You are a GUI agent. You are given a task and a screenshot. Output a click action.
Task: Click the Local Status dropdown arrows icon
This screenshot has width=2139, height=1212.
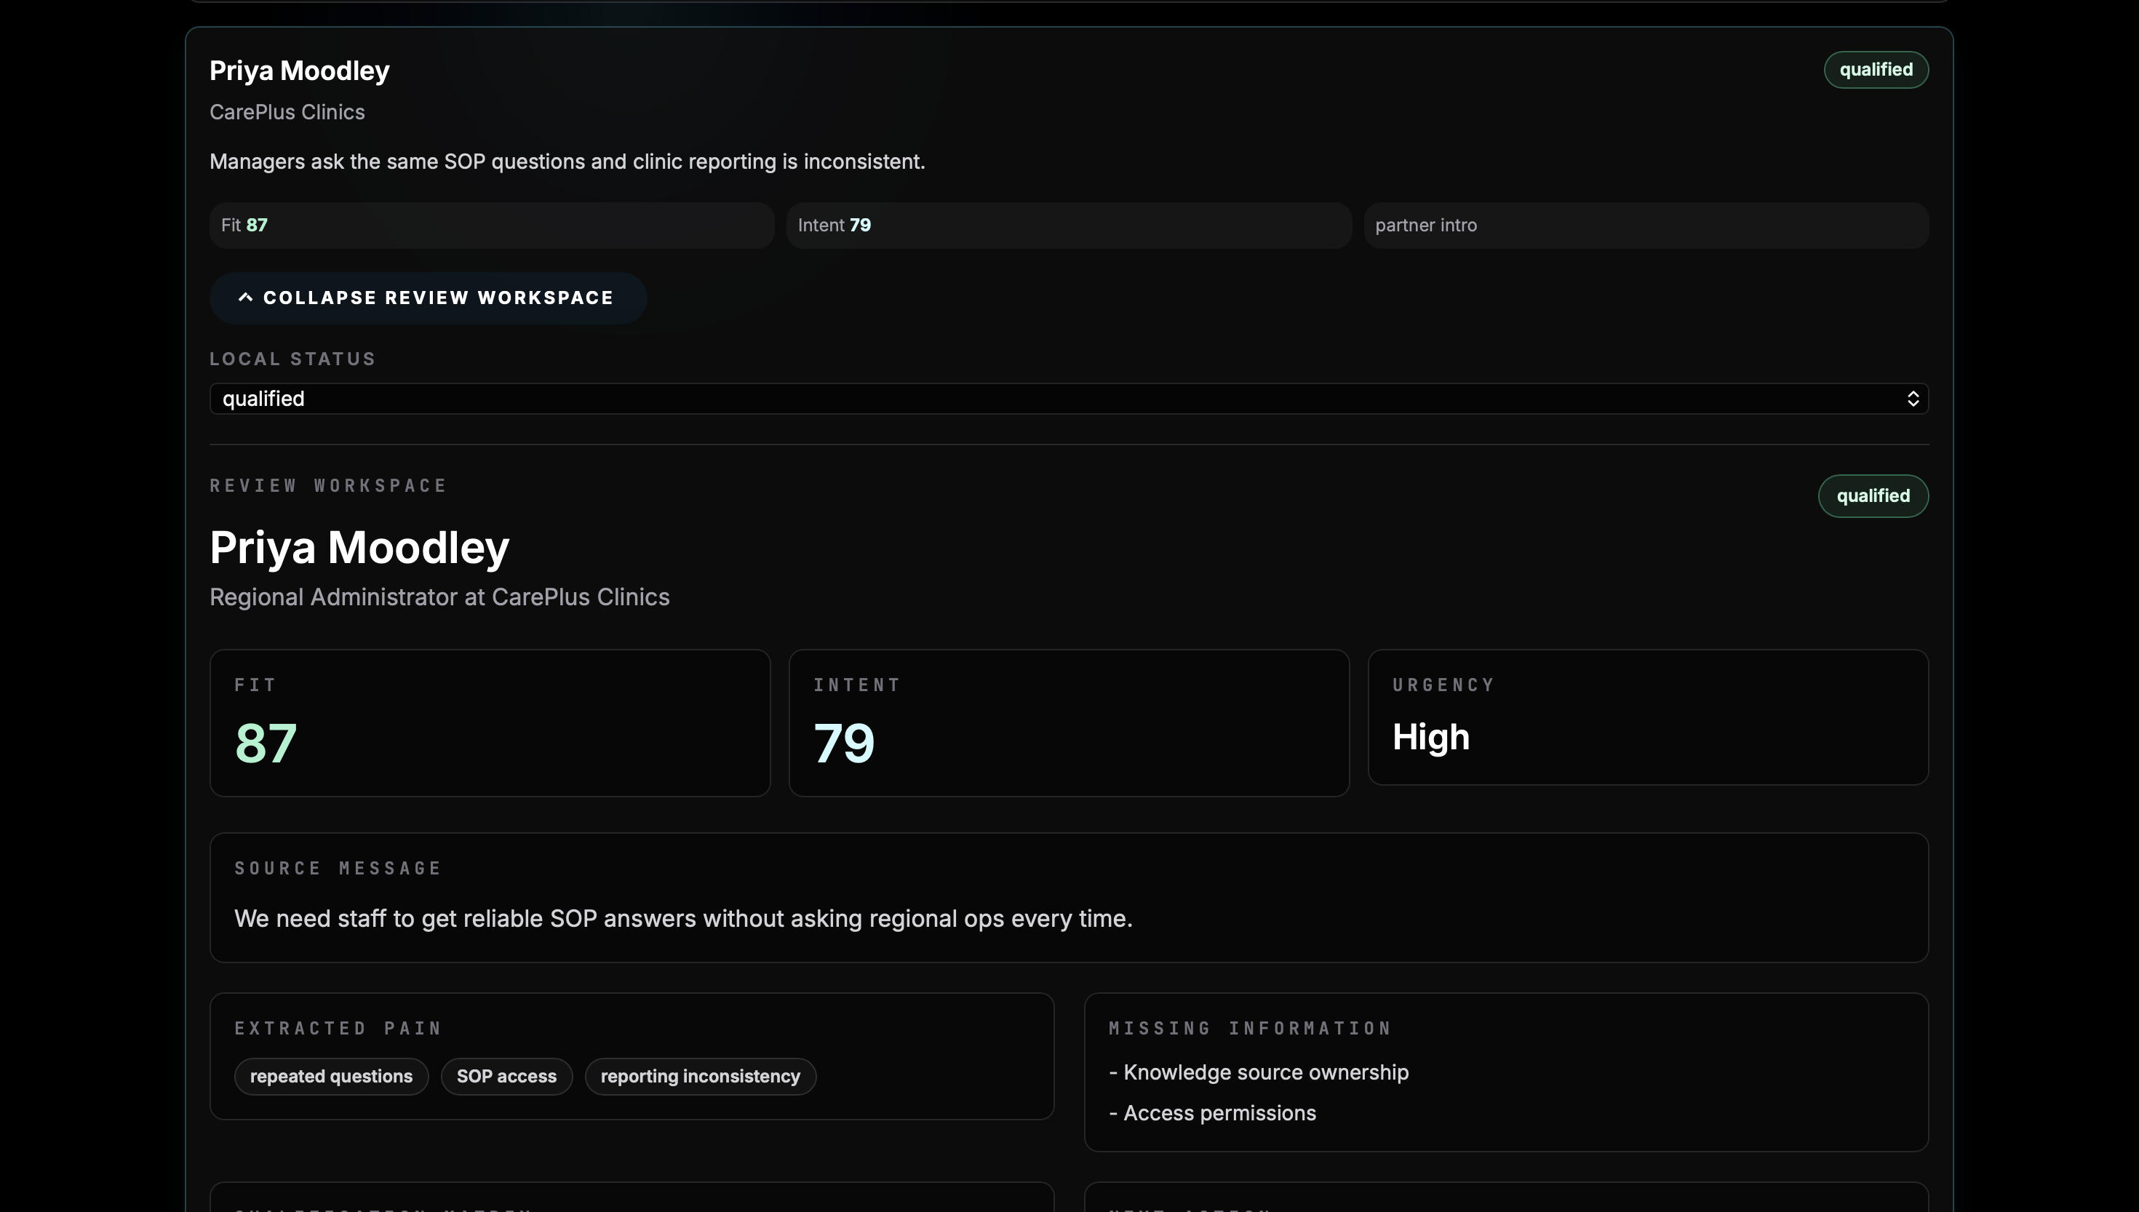point(1913,399)
